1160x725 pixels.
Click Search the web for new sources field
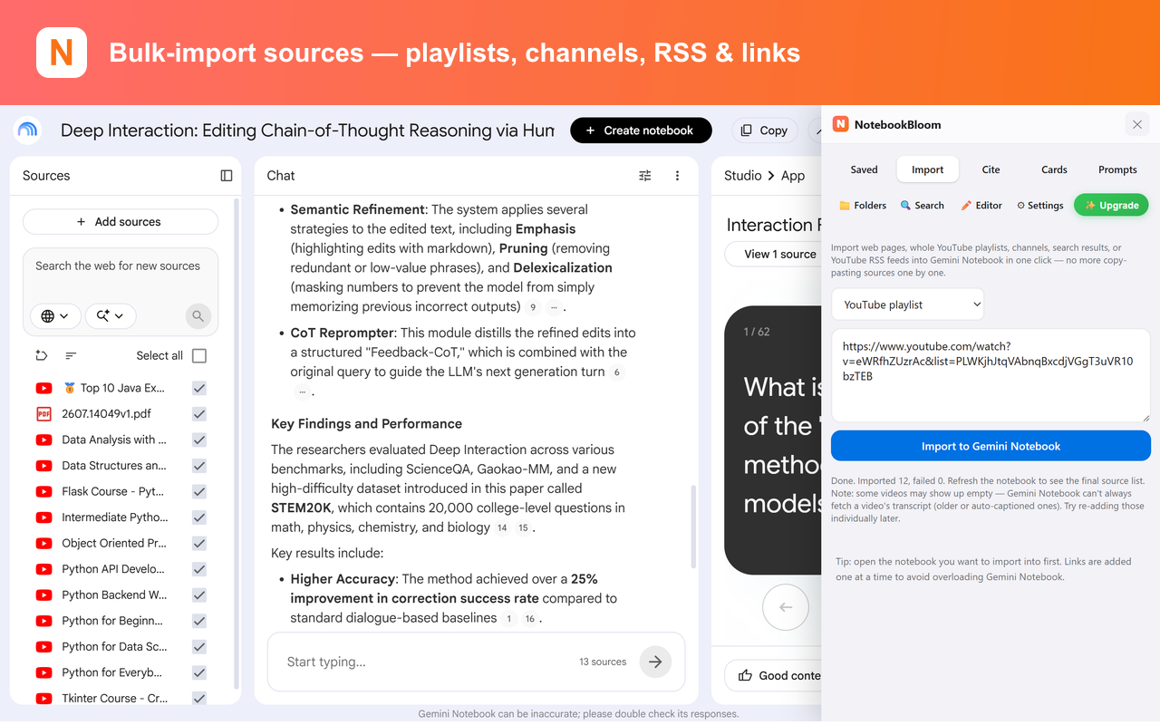pos(121,266)
